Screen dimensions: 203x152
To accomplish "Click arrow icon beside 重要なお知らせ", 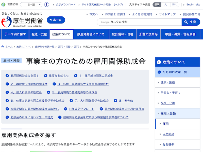I will coord(46,76).
